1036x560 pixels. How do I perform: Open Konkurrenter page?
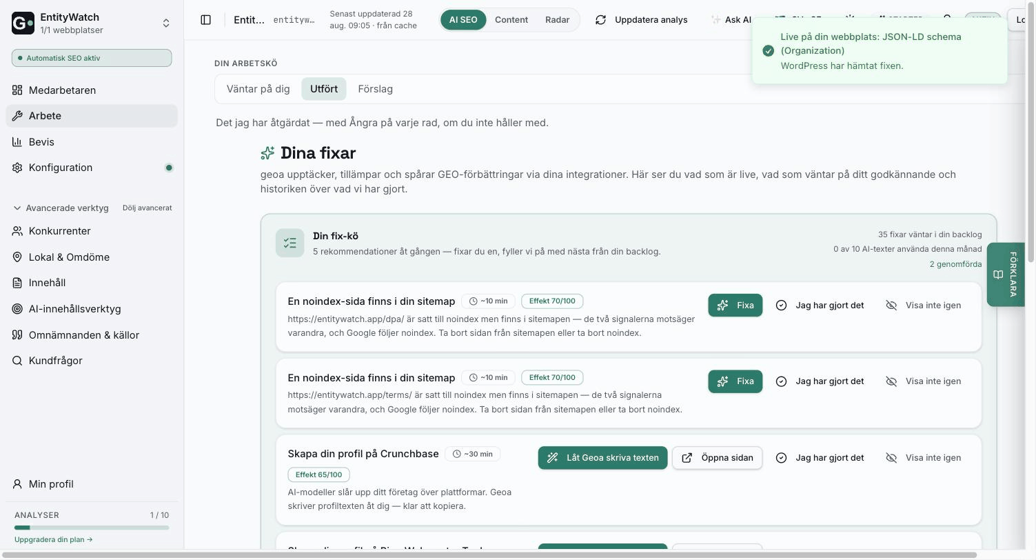[92, 231]
